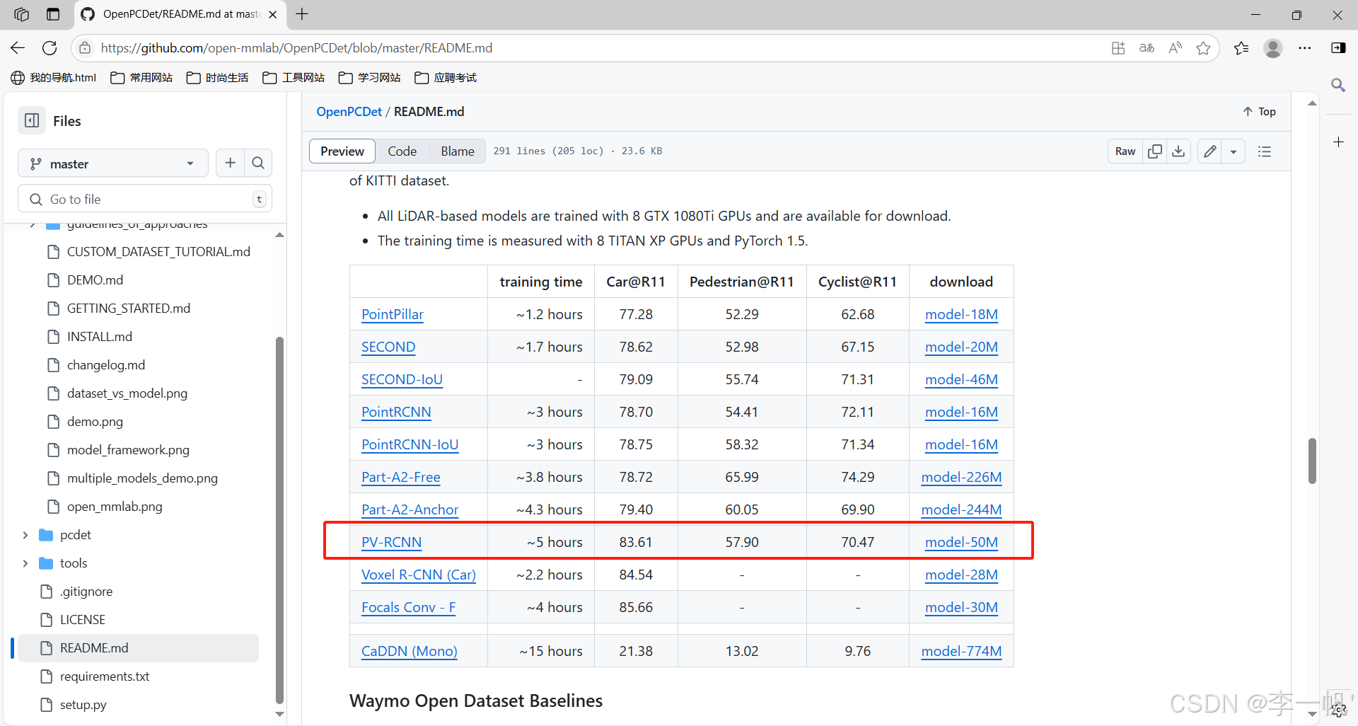Open the 我的导航.html bookmark
Screen dimensions: 1358x726
[54, 78]
